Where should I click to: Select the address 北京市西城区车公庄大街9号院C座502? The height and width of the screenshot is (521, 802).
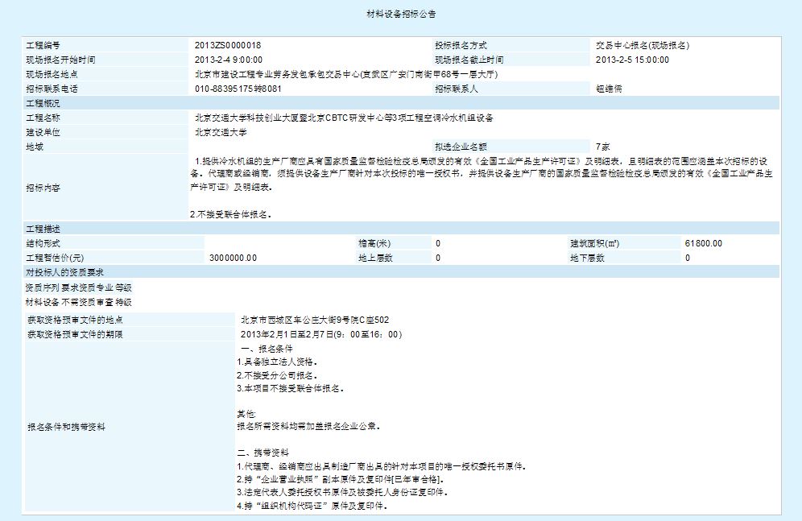point(315,320)
